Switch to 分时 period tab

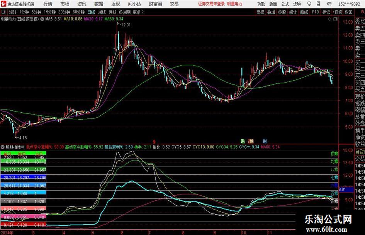pyautogui.click(x=12, y=12)
